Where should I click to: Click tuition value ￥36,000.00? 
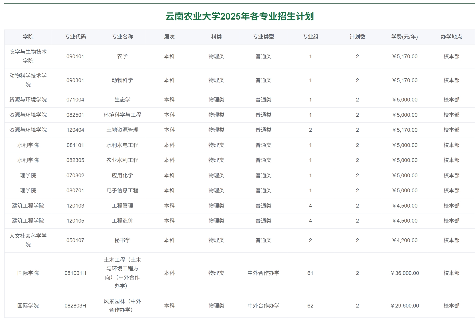(x=404, y=273)
